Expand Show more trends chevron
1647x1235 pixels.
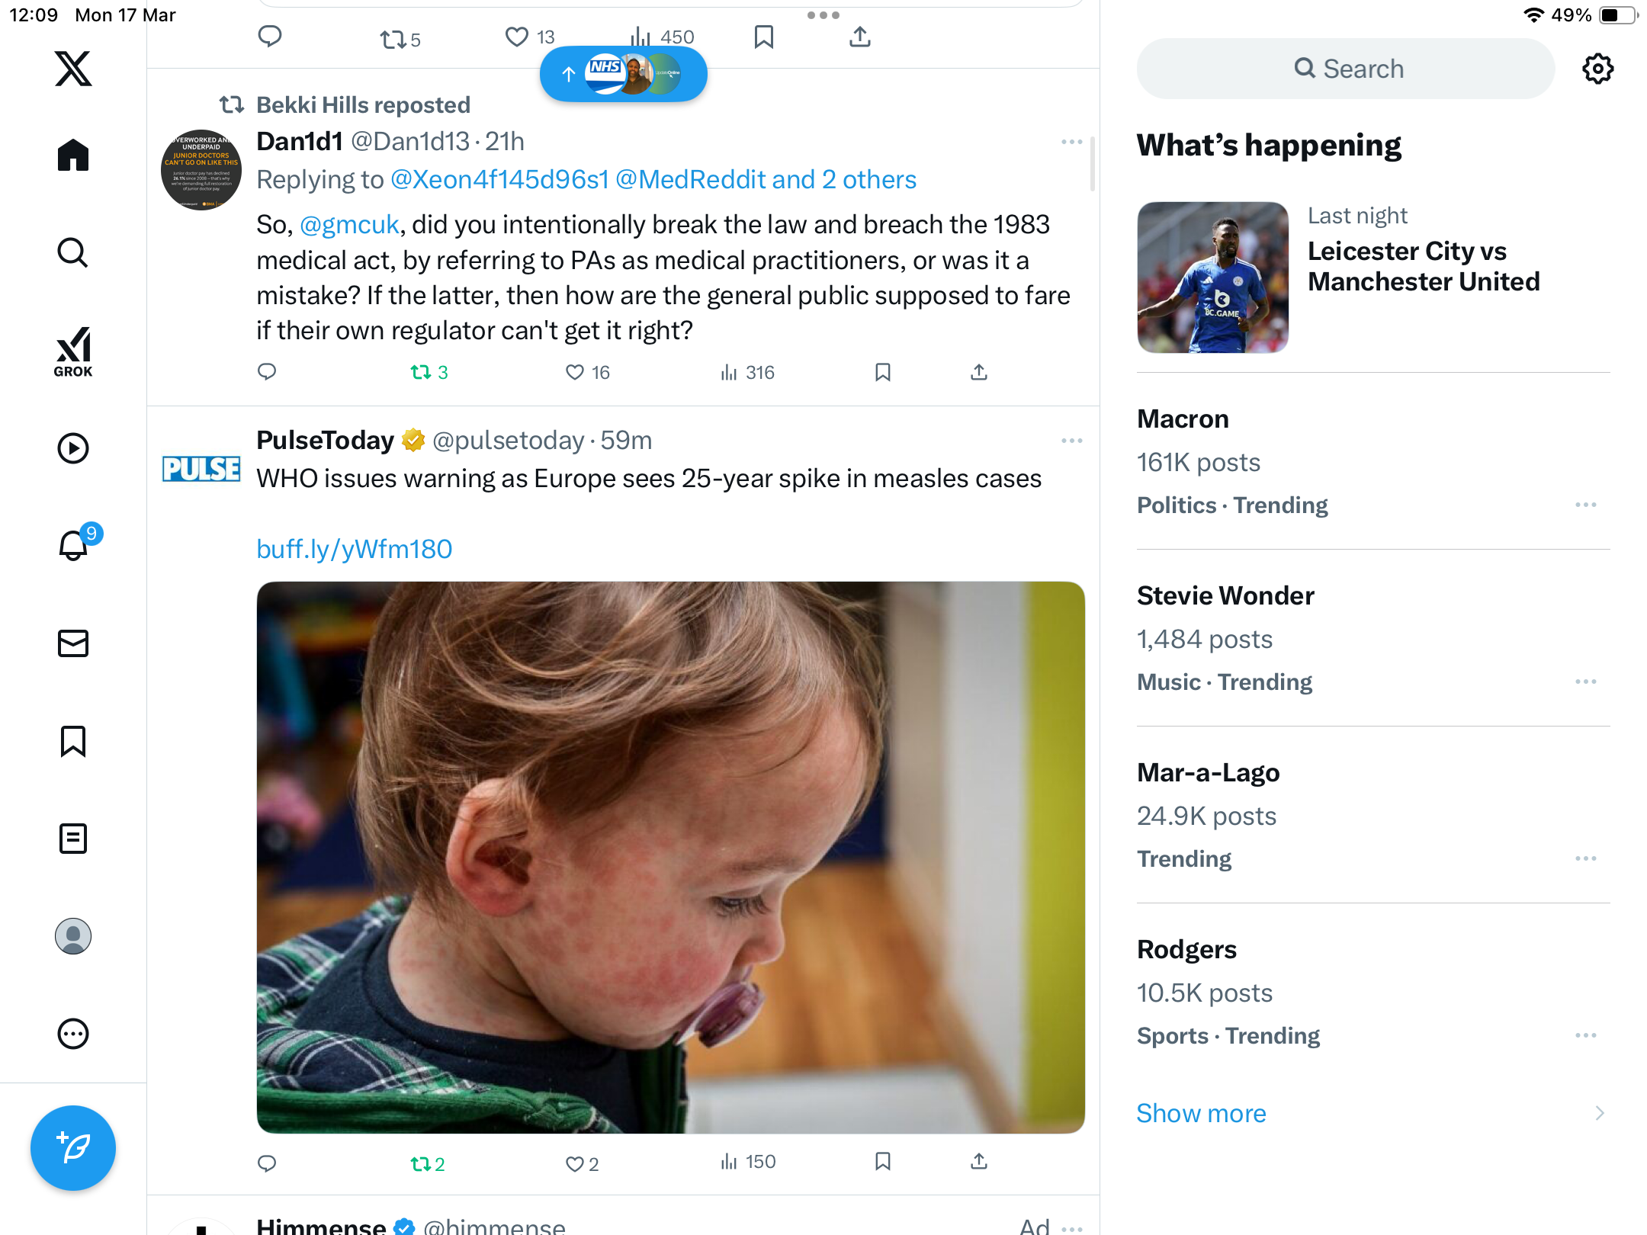[x=1600, y=1113]
